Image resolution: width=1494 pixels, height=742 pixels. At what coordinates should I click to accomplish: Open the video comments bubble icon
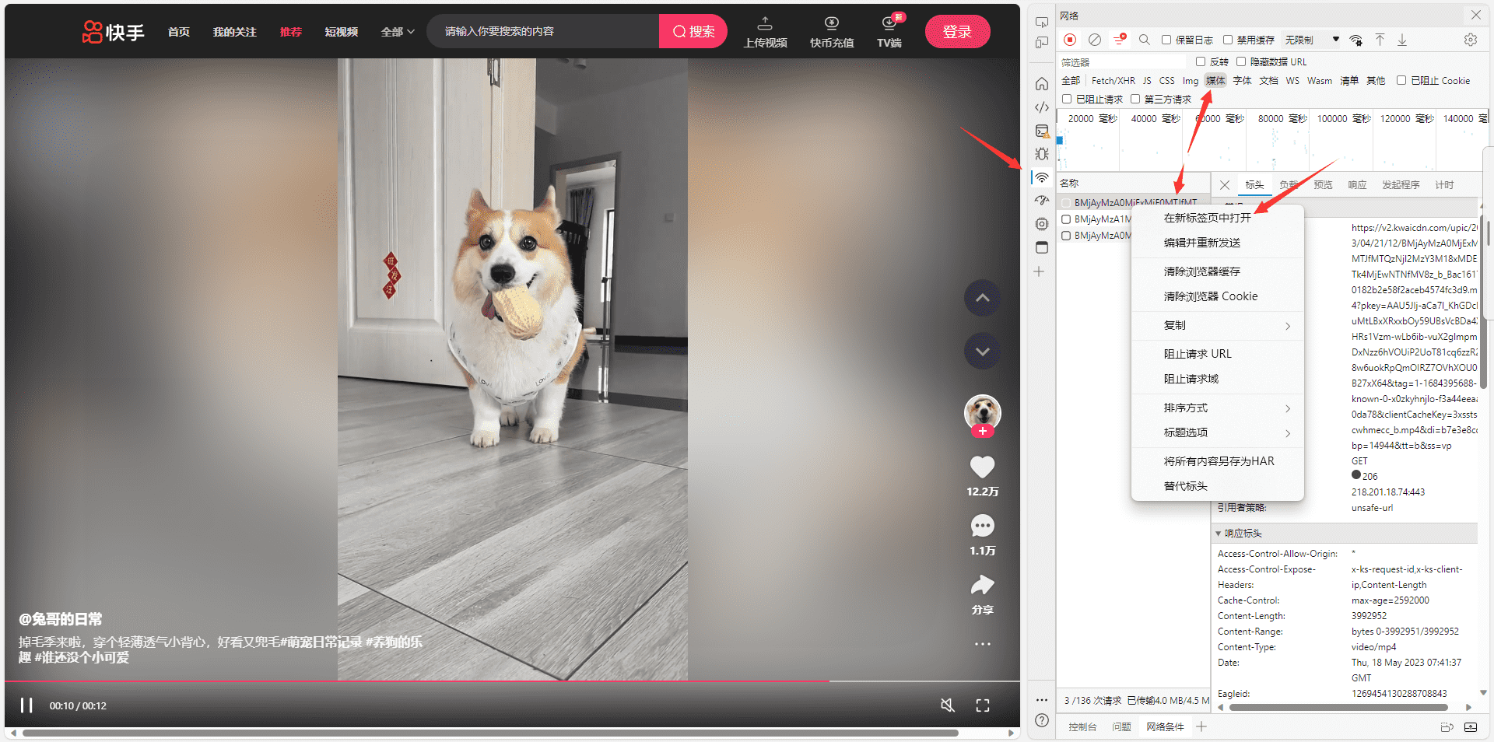point(982,527)
